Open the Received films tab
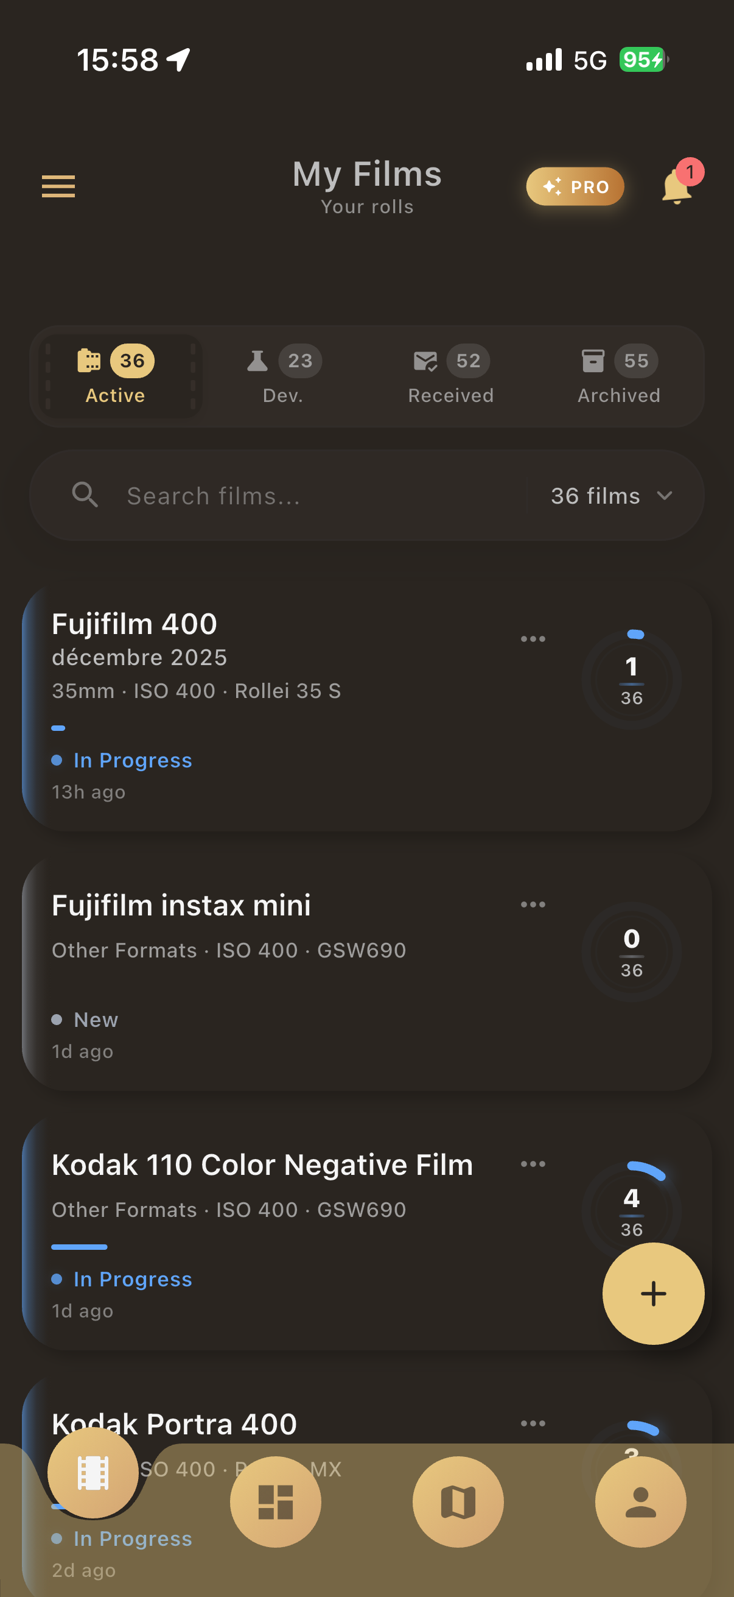Screen dimensions: 734x1597 [x=451, y=376]
